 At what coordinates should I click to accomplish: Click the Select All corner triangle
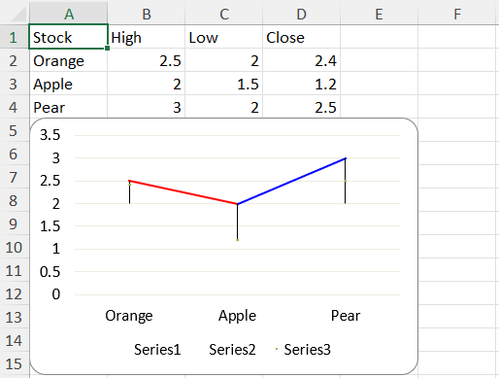(x=18, y=15)
